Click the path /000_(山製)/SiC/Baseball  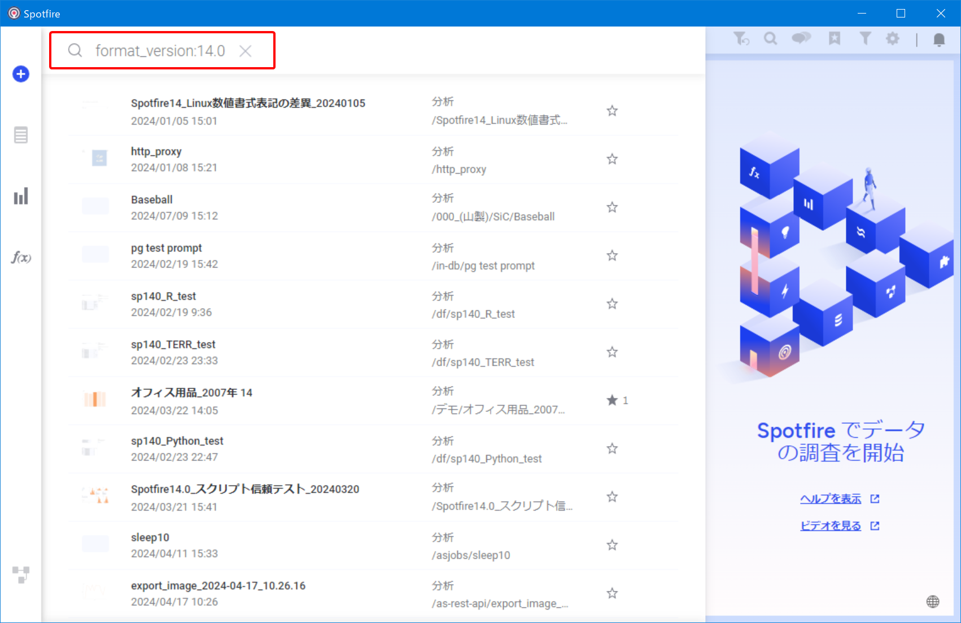pos(493,217)
